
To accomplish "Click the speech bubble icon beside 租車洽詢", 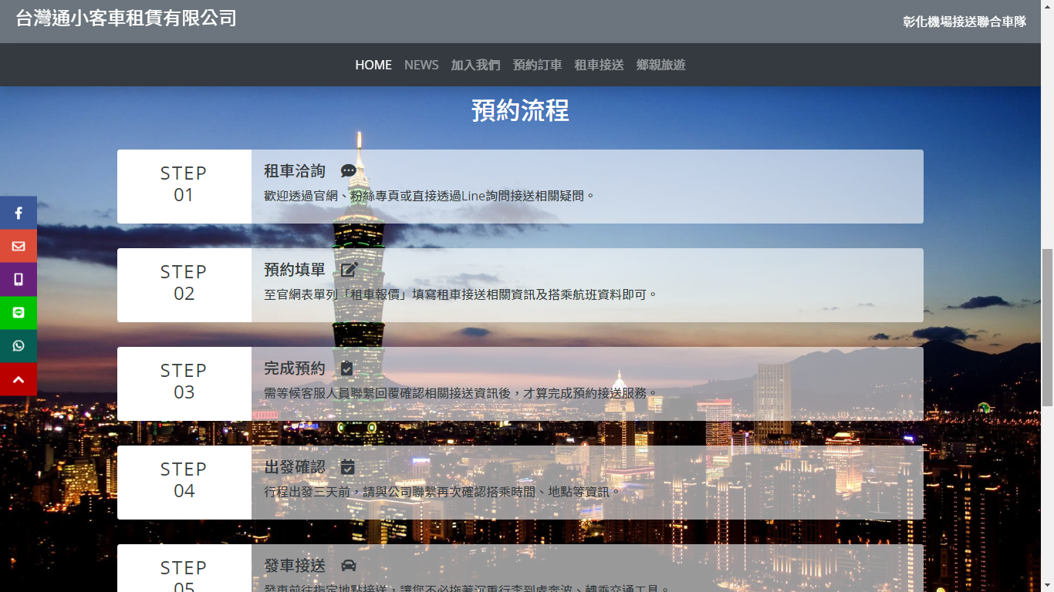I will point(349,171).
